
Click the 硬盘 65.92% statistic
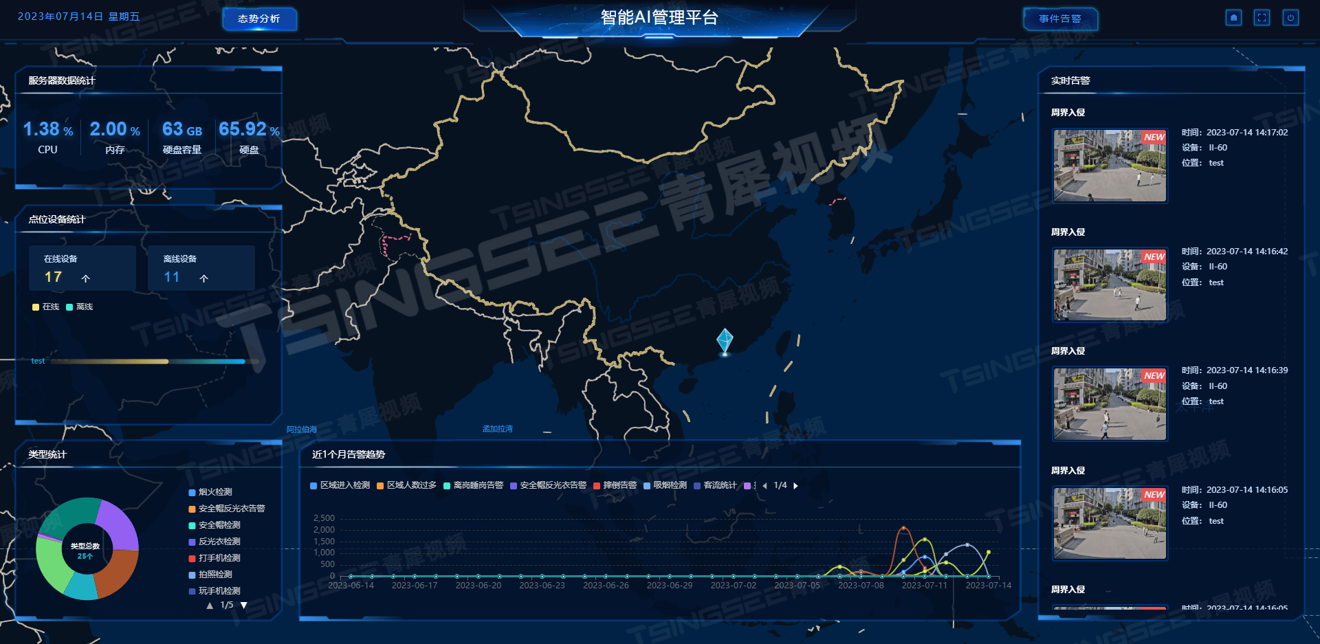249,137
